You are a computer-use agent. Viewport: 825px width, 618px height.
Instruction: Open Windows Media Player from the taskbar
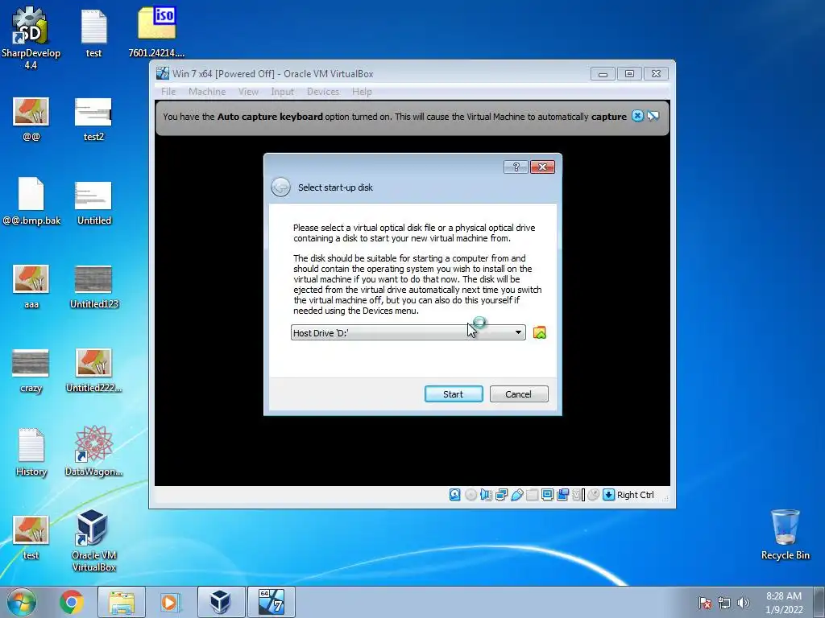(169, 602)
